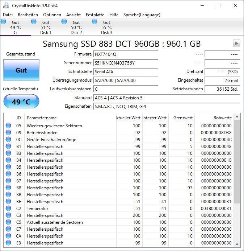
Task: Click the status icon for attribute B3
Action: tap(8, 153)
